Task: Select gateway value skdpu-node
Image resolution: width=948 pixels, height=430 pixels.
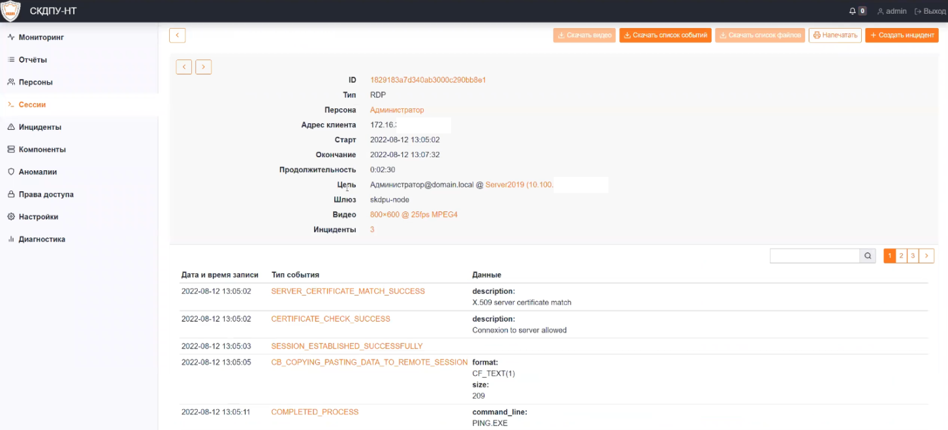Action: [x=390, y=200]
